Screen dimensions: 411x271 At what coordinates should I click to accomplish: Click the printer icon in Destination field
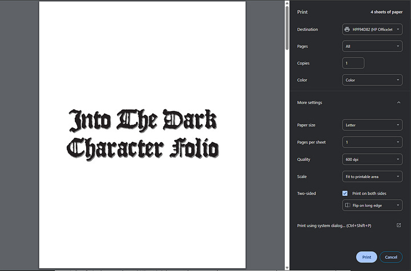[347, 29]
